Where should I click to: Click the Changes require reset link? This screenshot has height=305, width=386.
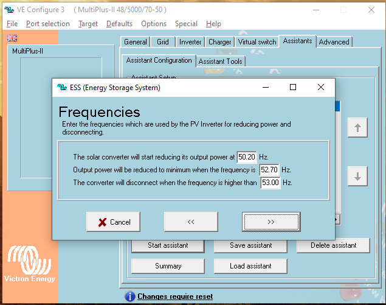click(175, 296)
